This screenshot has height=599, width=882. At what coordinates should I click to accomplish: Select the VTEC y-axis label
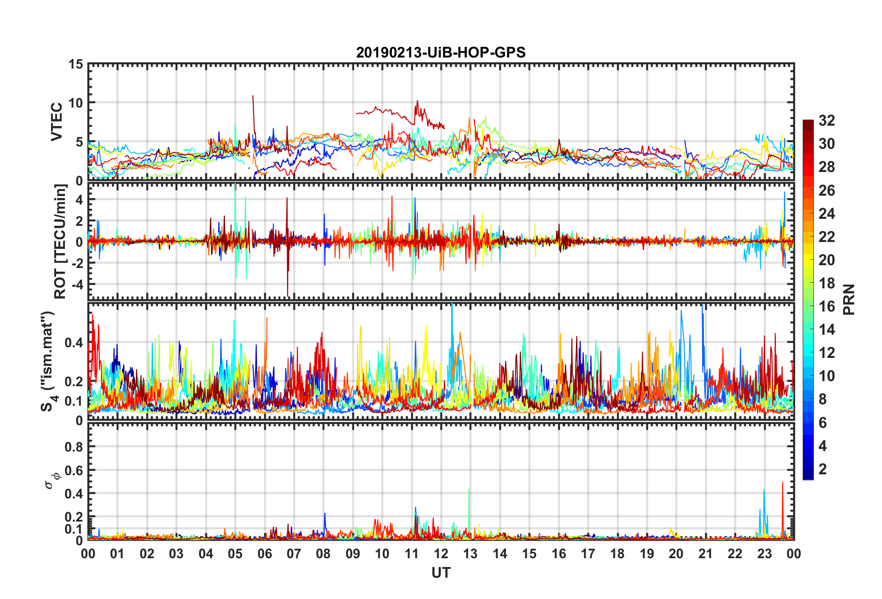[57, 122]
